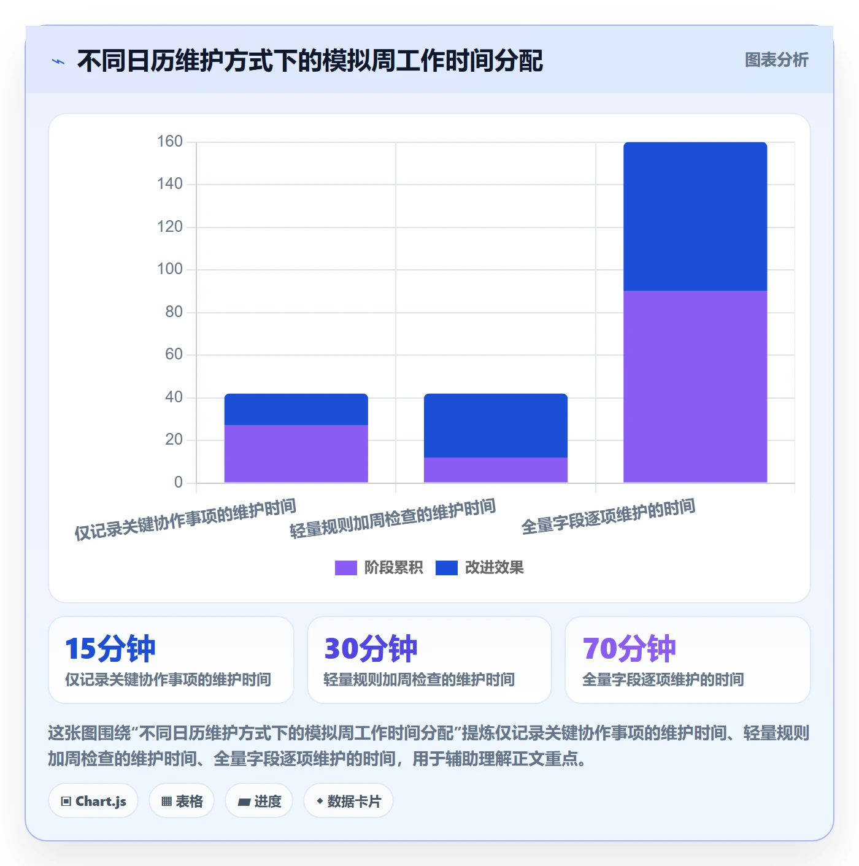The image size is (859, 866).
Task: Click the caption under the 30分钟 value
Action: click(x=419, y=680)
